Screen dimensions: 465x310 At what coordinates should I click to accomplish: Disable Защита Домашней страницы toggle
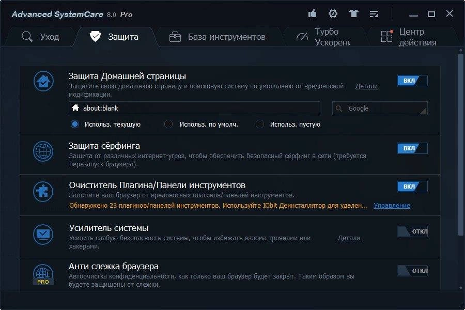(412, 81)
